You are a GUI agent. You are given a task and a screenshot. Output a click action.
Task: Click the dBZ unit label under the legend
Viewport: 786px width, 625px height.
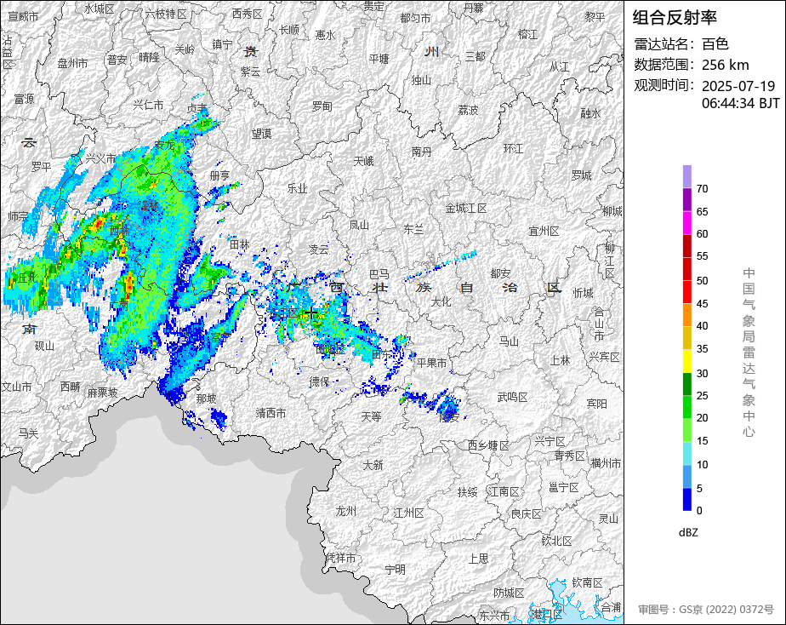pos(688,532)
